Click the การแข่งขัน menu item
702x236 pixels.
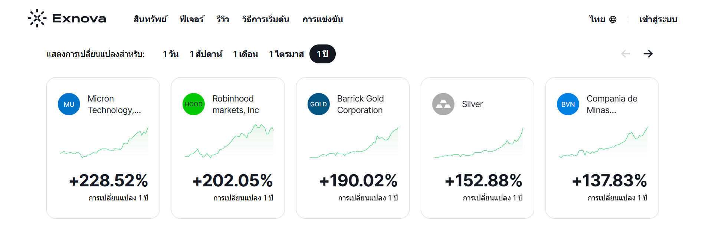tap(322, 19)
